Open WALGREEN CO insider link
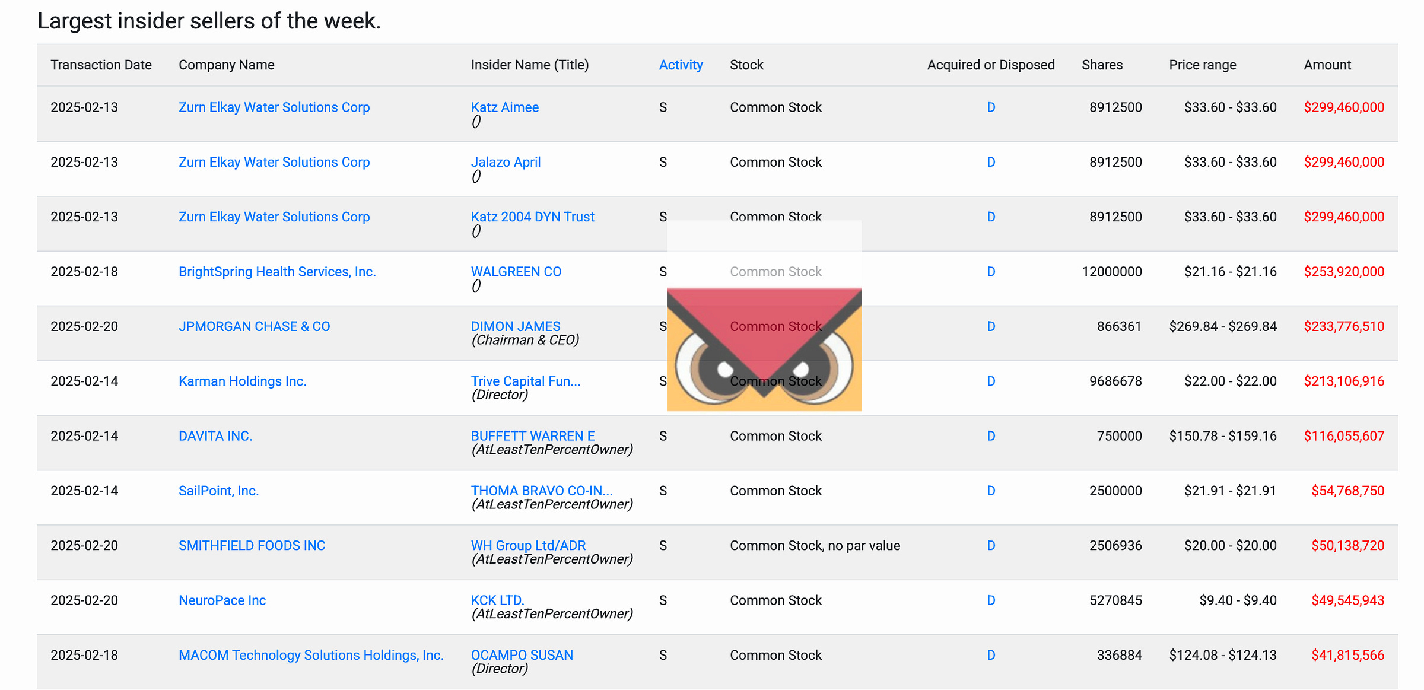The height and width of the screenshot is (690, 1424). pos(516,272)
